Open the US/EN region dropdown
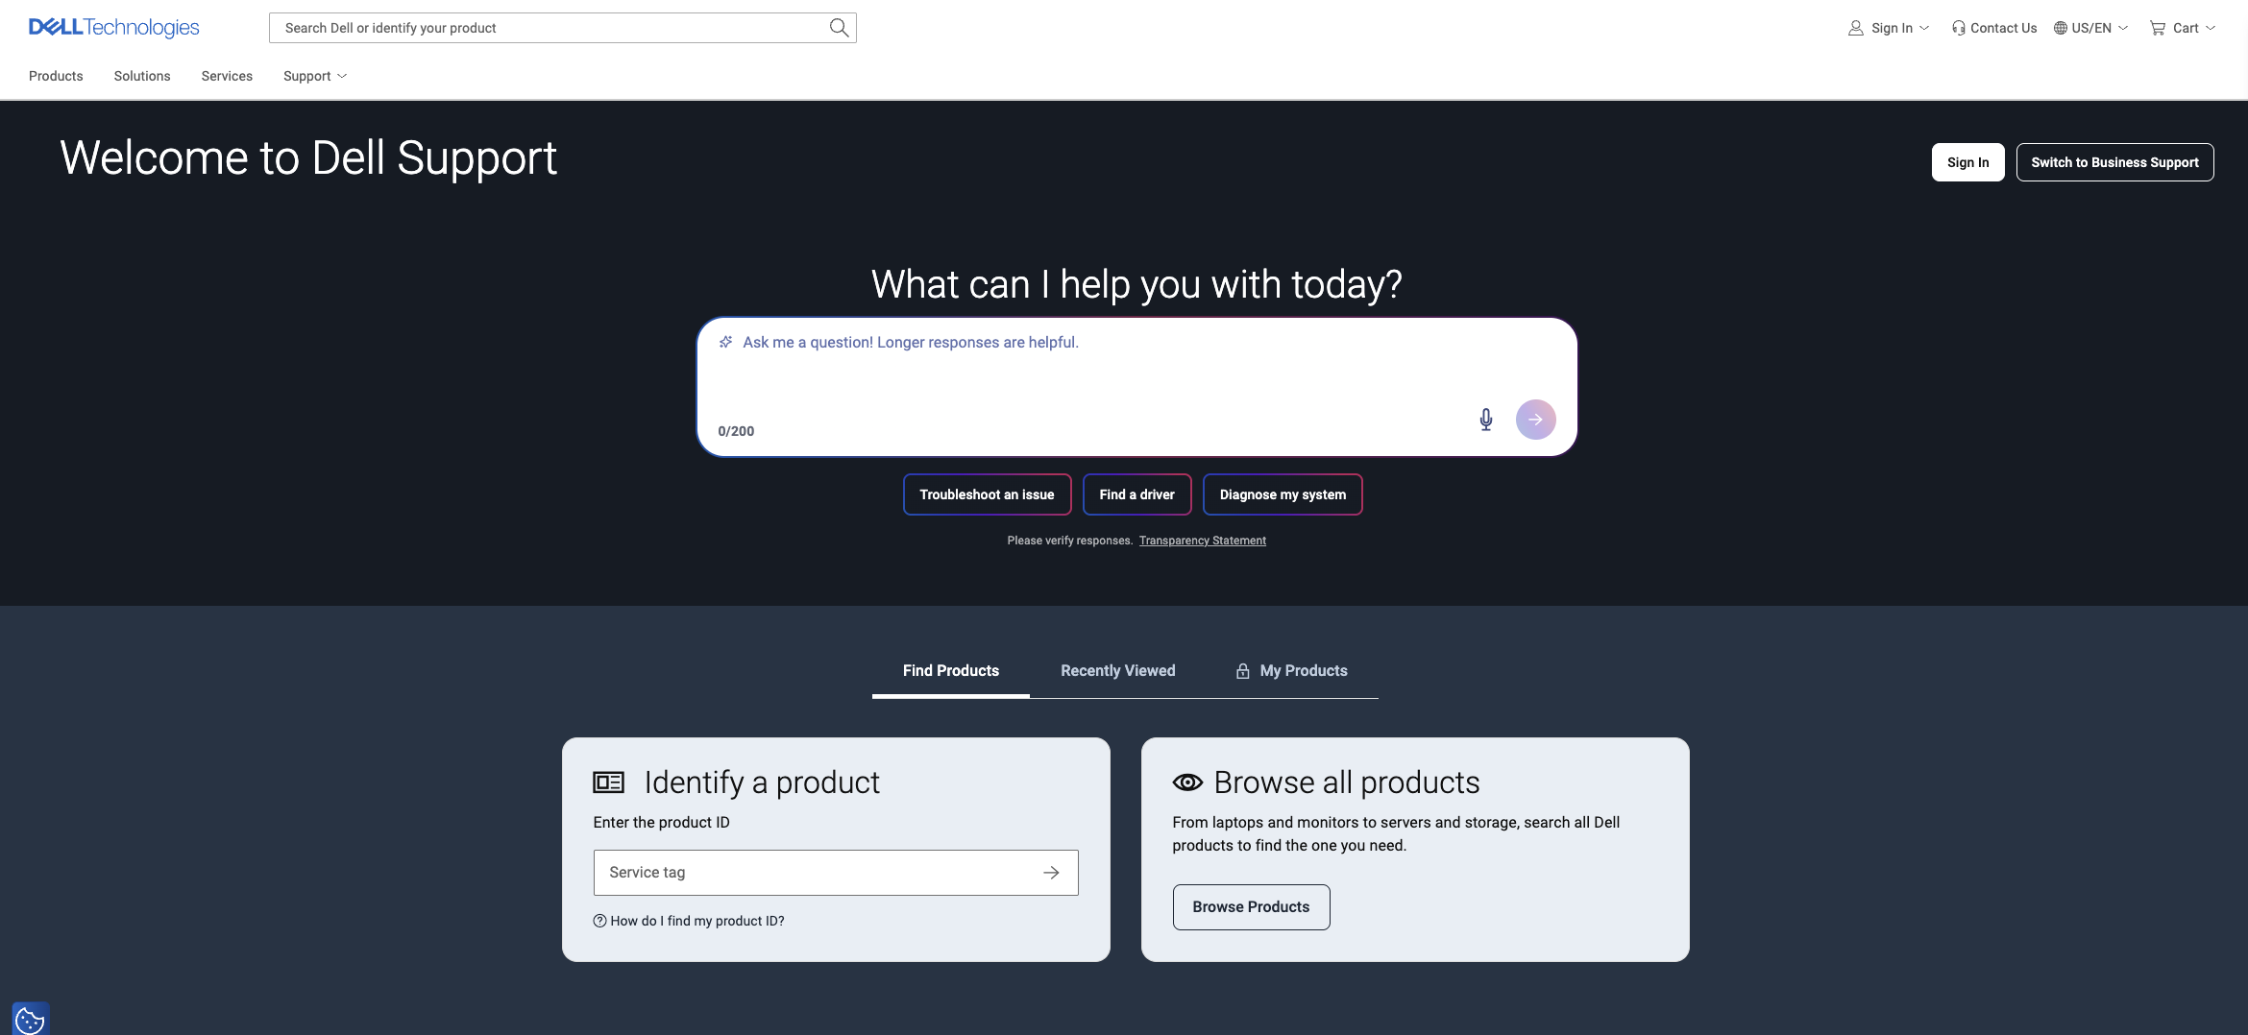Screen dimensions: 2248x1035 click(x=2090, y=28)
